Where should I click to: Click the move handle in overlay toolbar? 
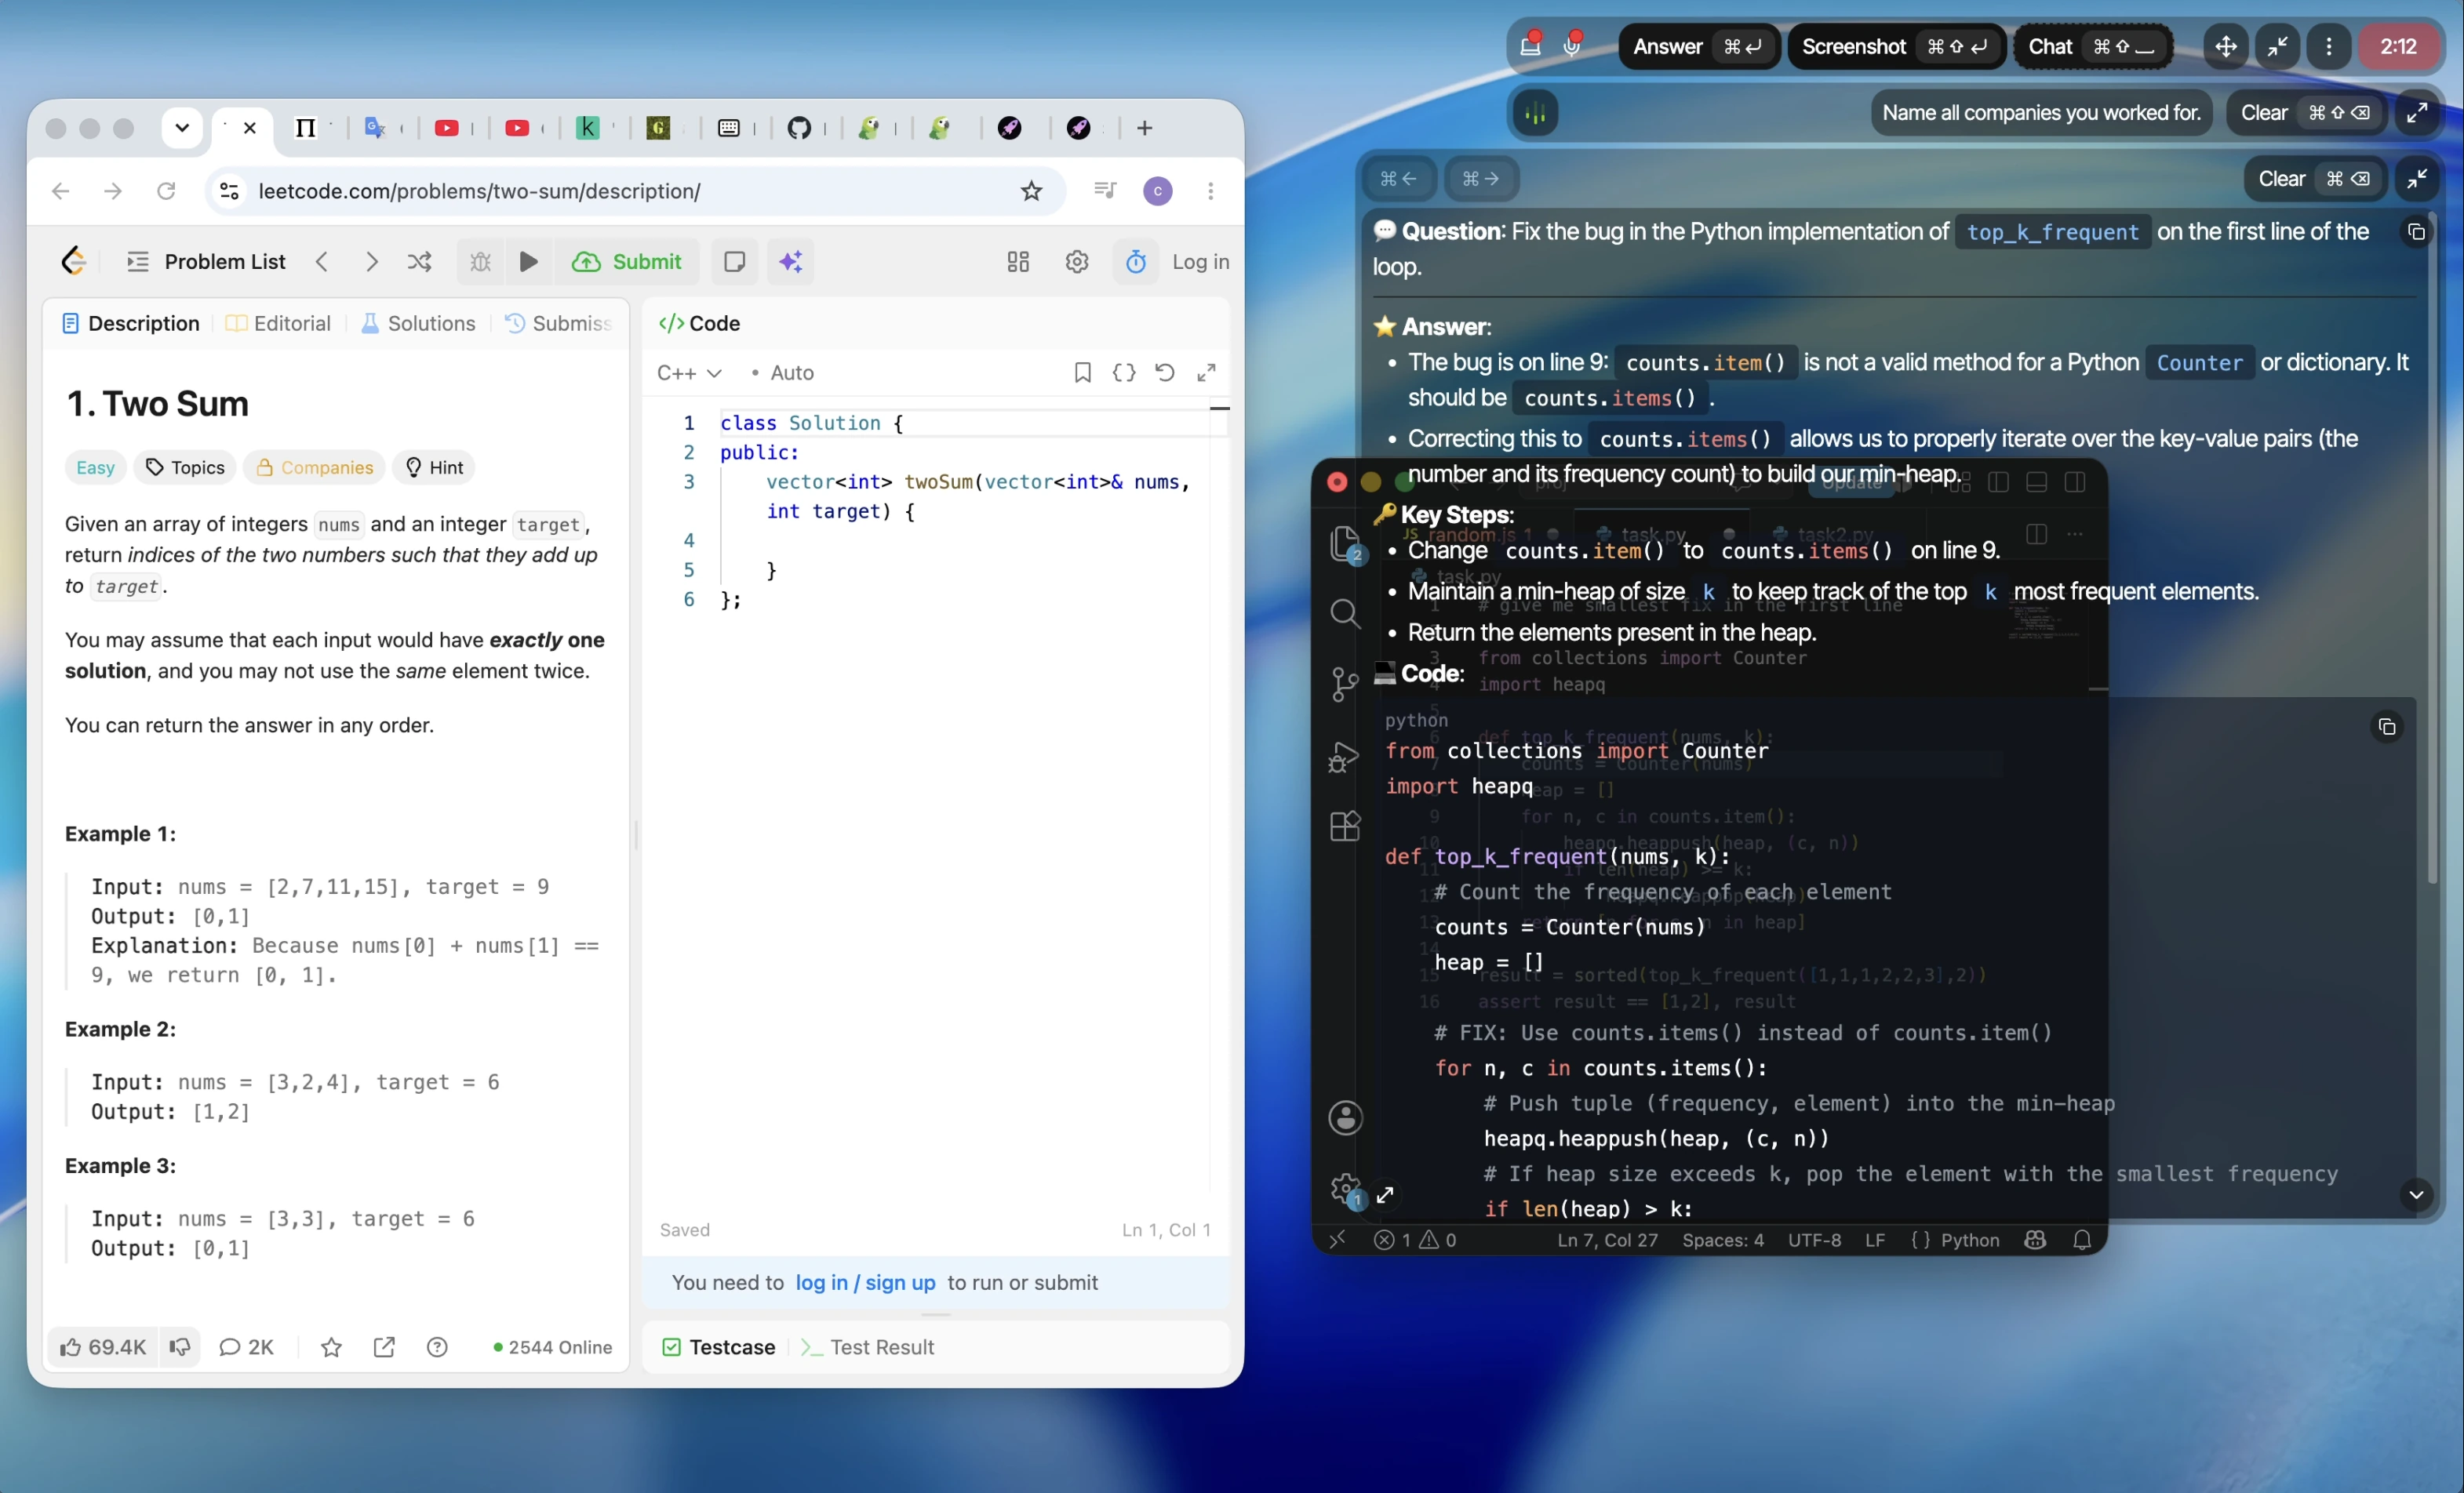[2226, 47]
